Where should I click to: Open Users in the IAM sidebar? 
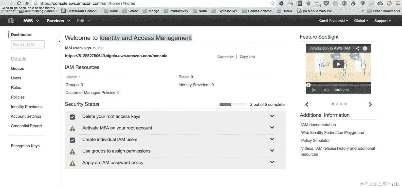pos(16,78)
